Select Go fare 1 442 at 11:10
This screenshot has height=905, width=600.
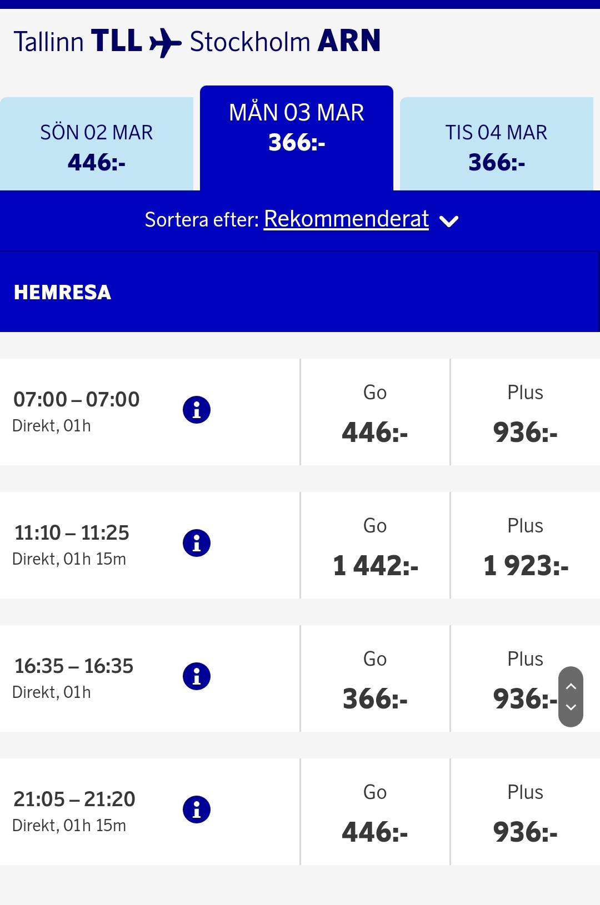375,546
